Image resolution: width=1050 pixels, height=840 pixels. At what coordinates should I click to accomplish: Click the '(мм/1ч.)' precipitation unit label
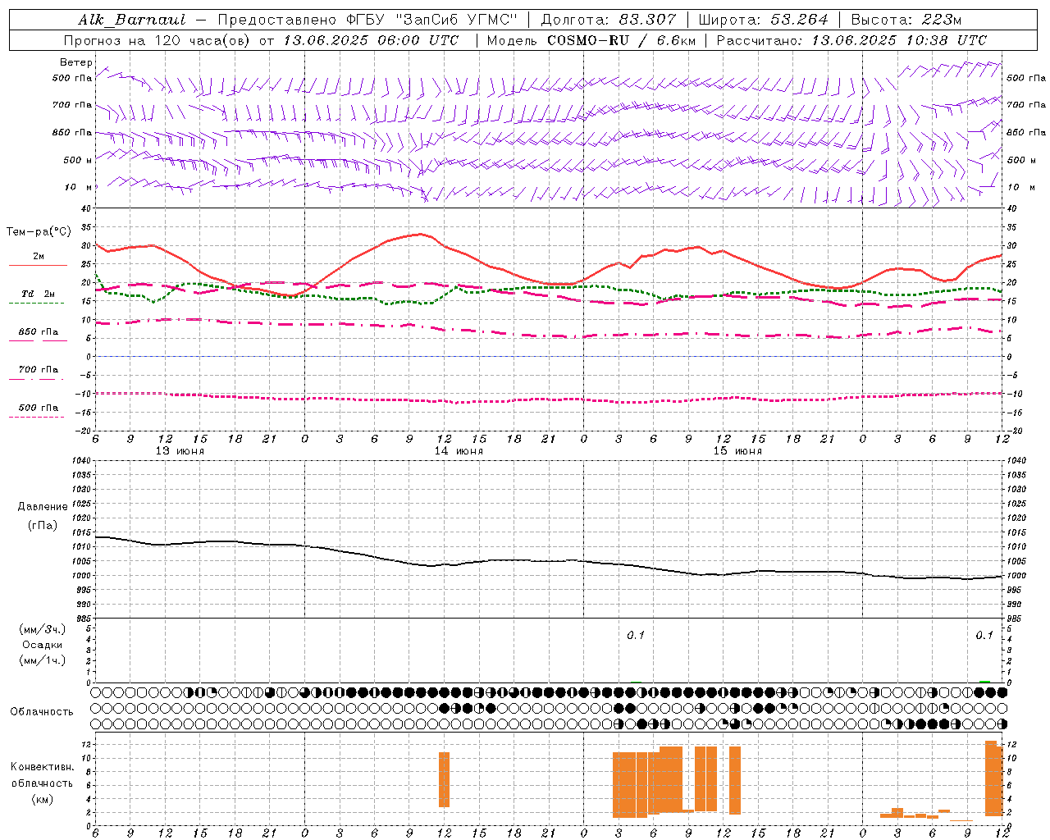pos(42,660)
